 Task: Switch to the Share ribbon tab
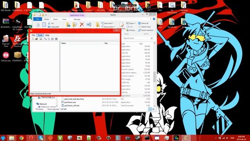point(55,19)
